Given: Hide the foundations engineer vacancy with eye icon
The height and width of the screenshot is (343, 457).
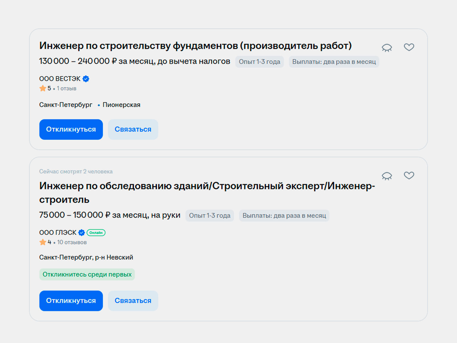Looking at the screenshot, I should click(x=387, y=48).
